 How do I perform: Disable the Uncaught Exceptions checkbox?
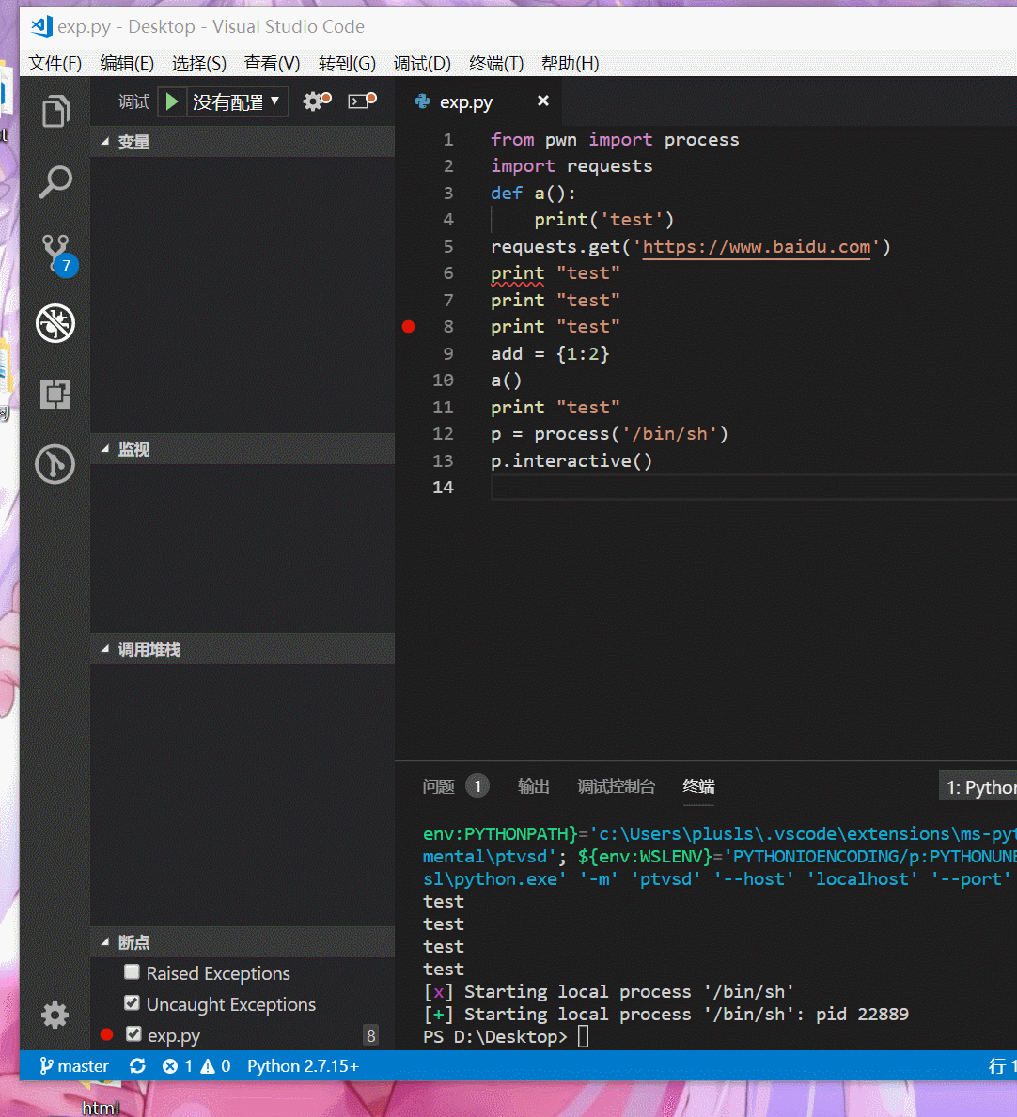[x=133, y=1003]
